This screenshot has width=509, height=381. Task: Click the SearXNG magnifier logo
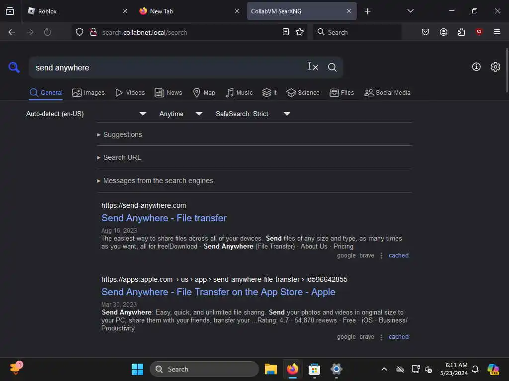[x=14, y=67]
